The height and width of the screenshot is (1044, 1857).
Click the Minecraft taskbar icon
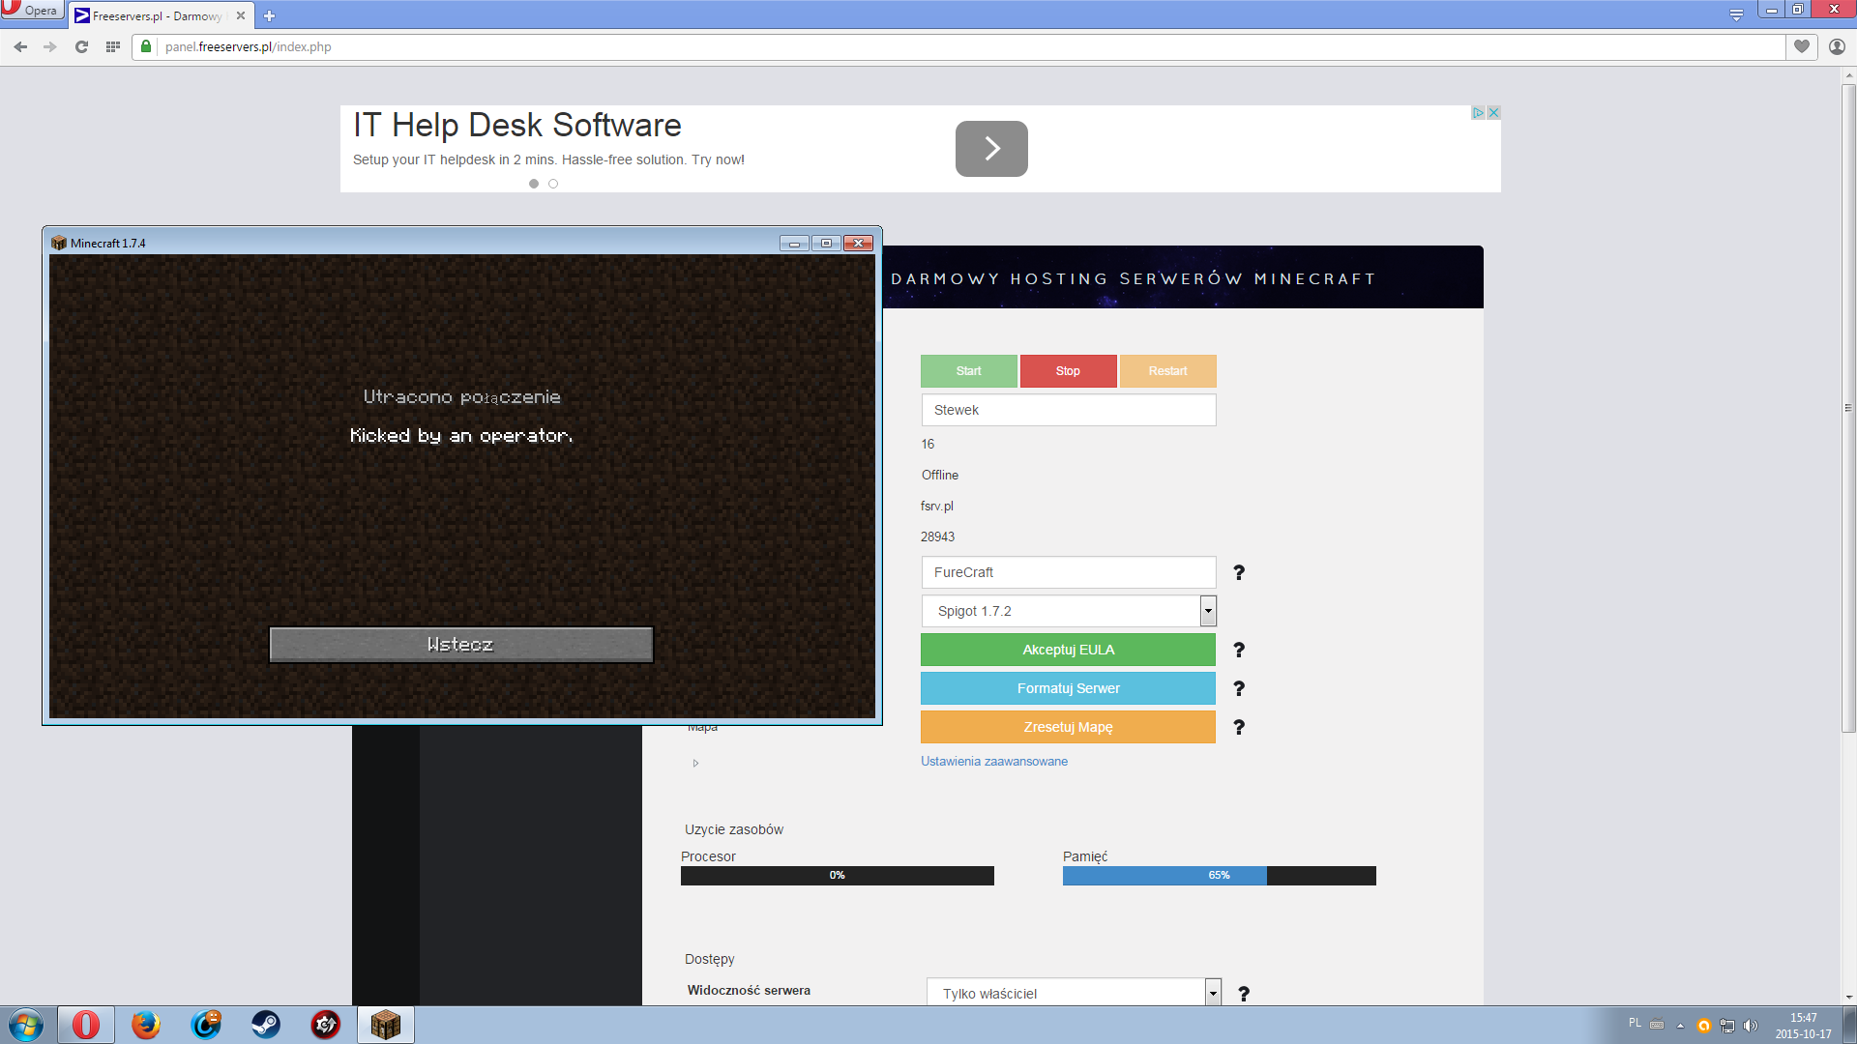click(x=386, y=1025)
